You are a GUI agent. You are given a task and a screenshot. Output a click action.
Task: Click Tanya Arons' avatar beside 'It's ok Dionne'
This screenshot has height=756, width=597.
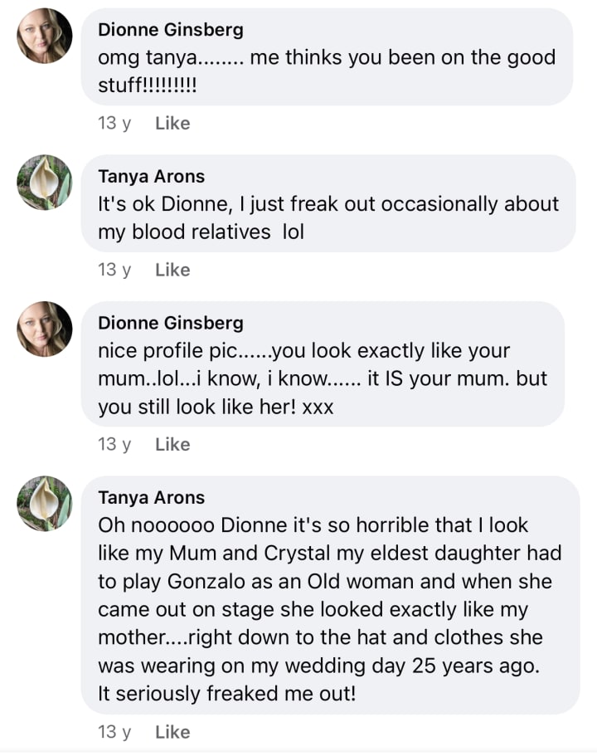tap(45, 183)
